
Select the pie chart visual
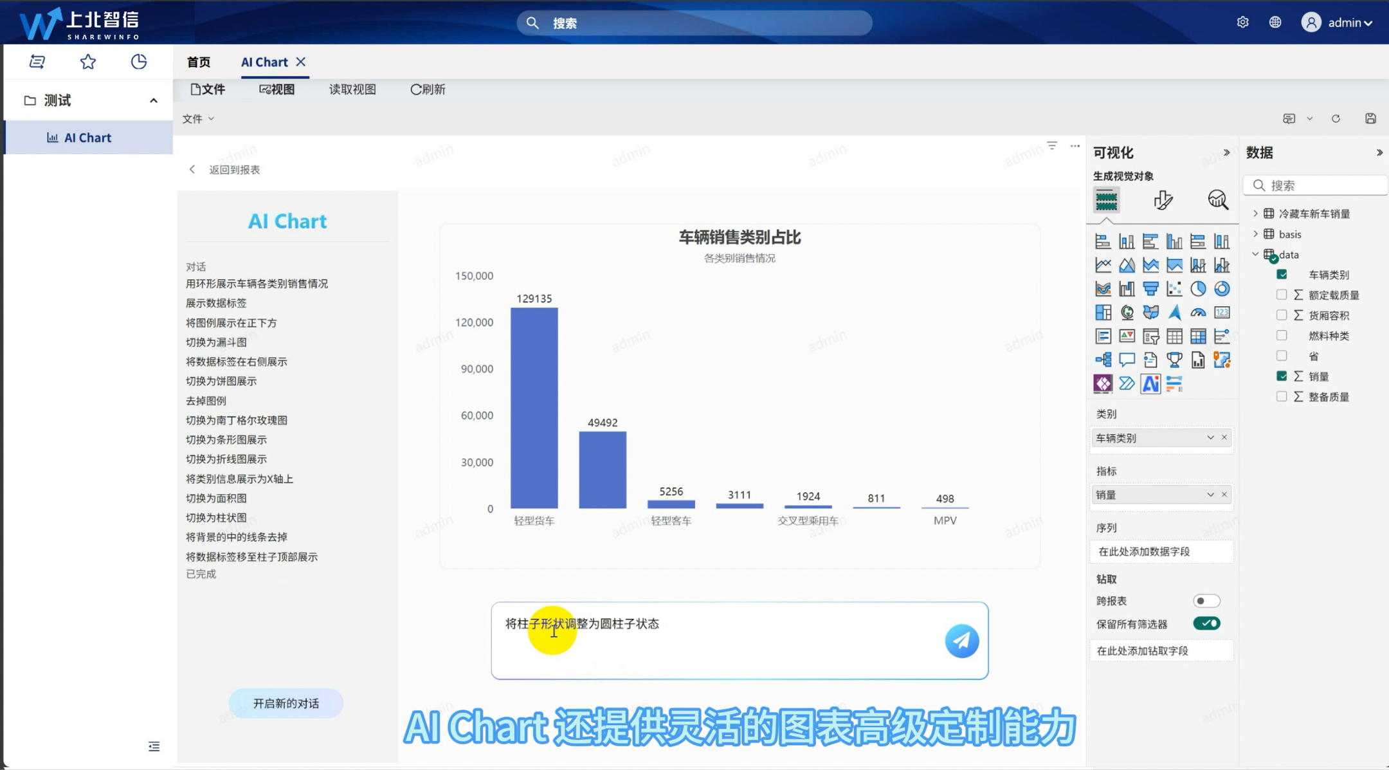[1197, 289]
